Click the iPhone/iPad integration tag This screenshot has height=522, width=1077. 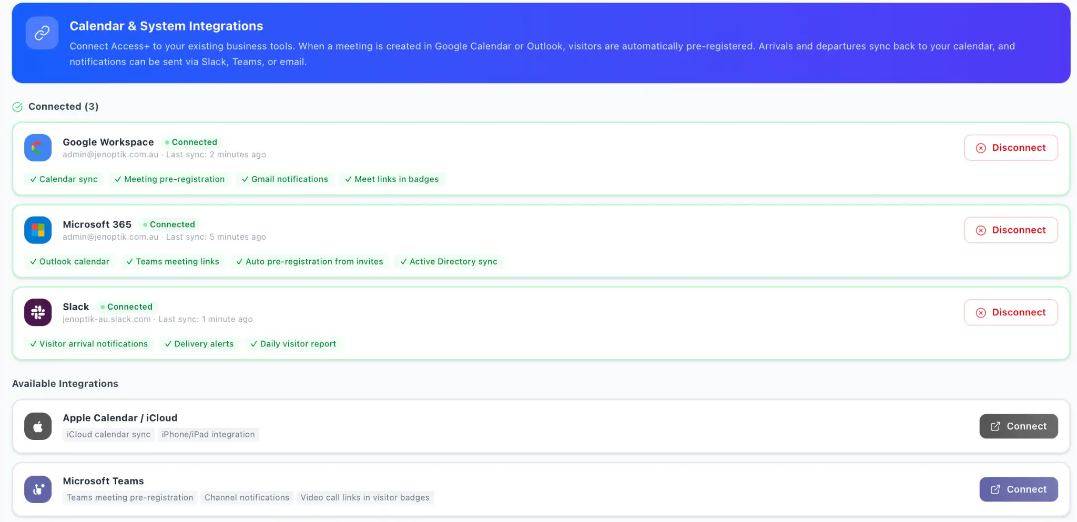[x=208, y=435]
